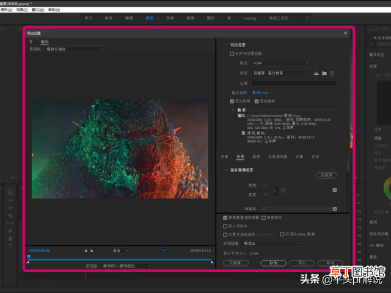Enable the use previews checkbox
The height and width of the screenshot is (293, 391).
pos(264,218)
